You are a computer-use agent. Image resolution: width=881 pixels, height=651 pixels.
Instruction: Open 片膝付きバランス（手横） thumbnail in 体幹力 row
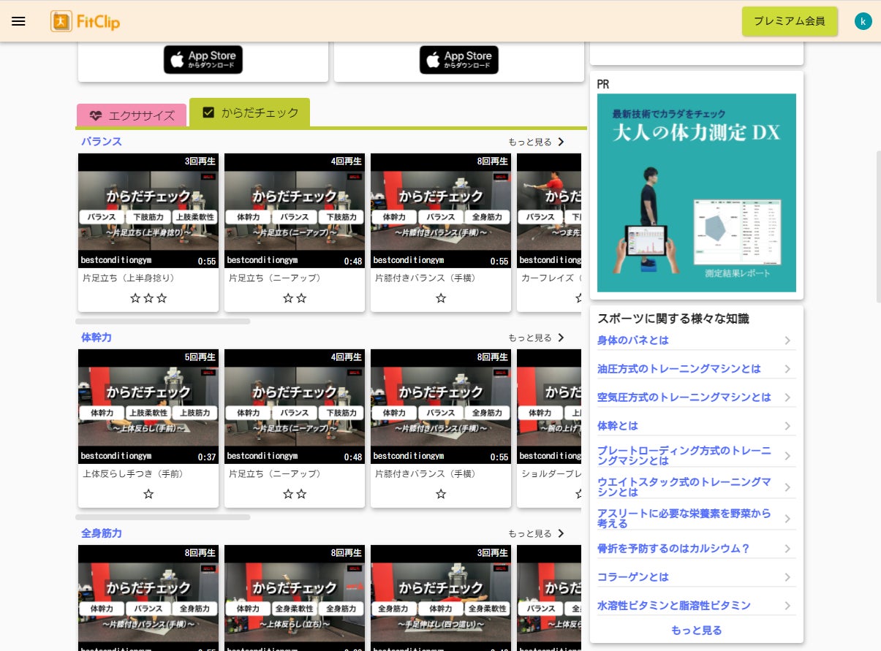[x=441, y=406]
